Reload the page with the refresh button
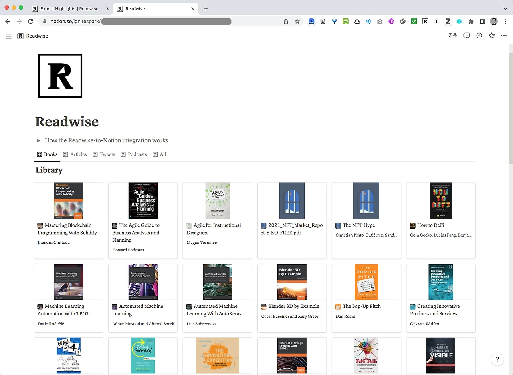 click(x=30, y=21)
